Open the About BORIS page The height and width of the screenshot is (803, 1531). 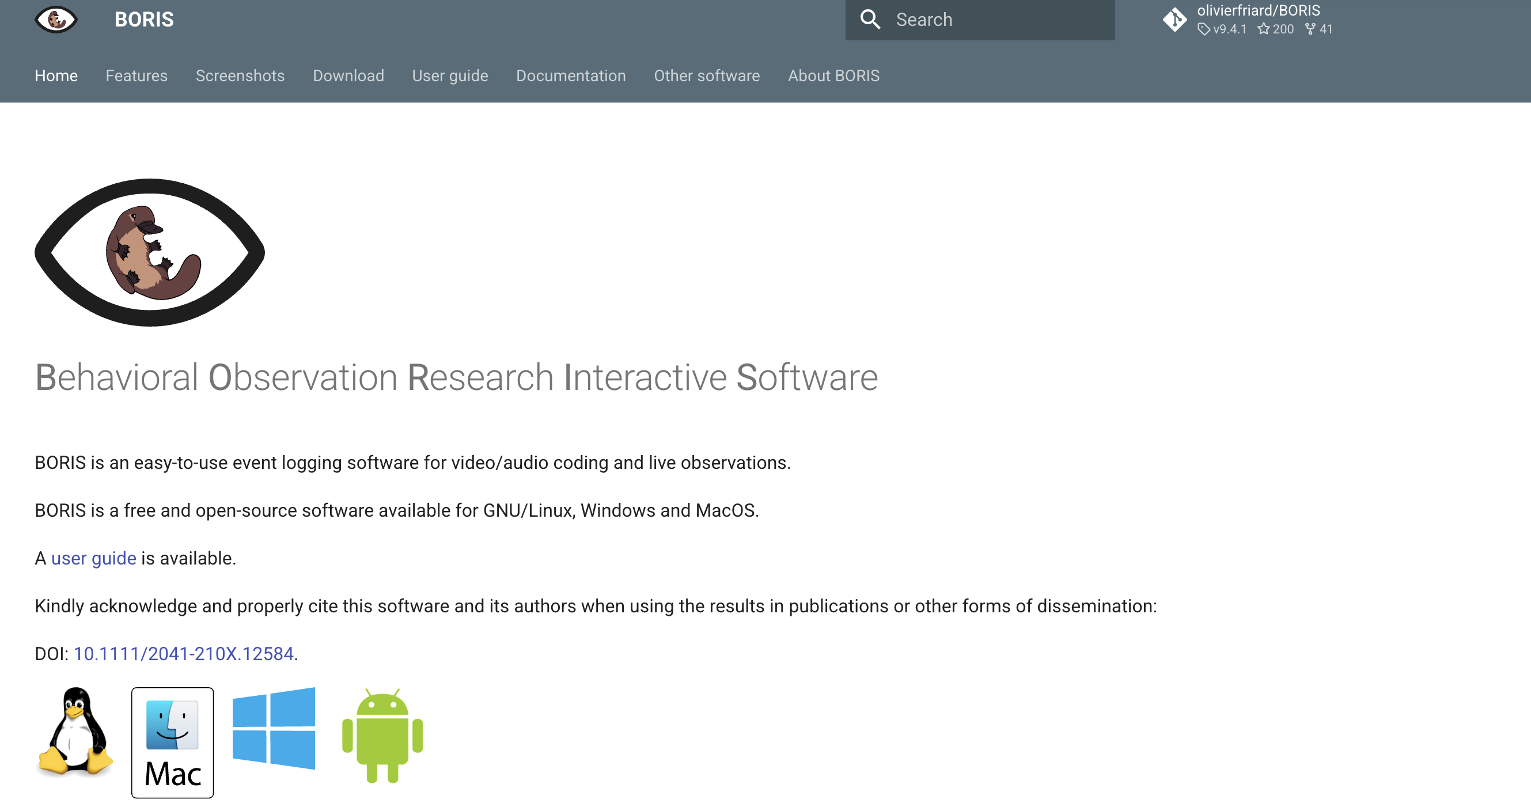(833, 75)
